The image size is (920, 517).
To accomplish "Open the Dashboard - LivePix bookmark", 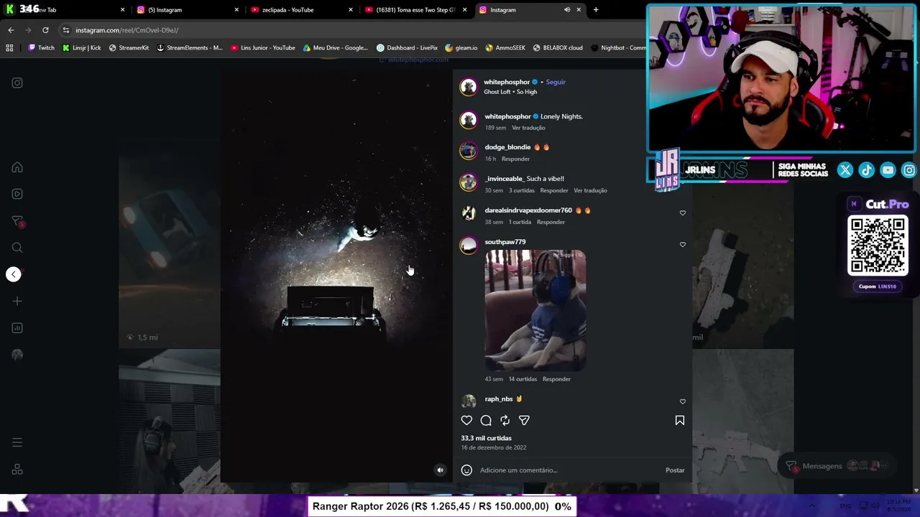I will click(407, 48).
